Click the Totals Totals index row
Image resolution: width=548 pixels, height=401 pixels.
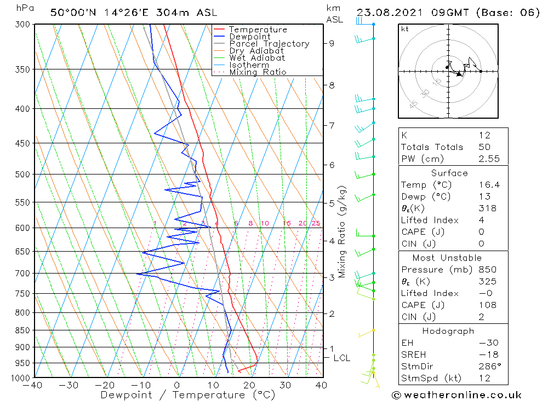click(453, 147)
